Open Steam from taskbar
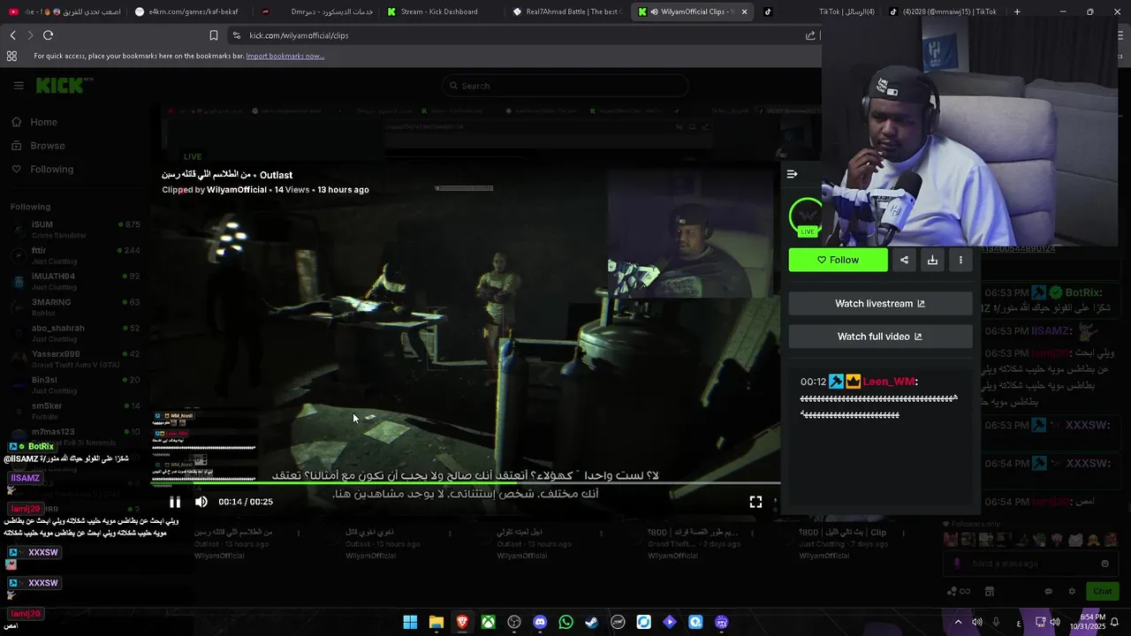Viewport: 1131px width, 636px height. [592, 622]
